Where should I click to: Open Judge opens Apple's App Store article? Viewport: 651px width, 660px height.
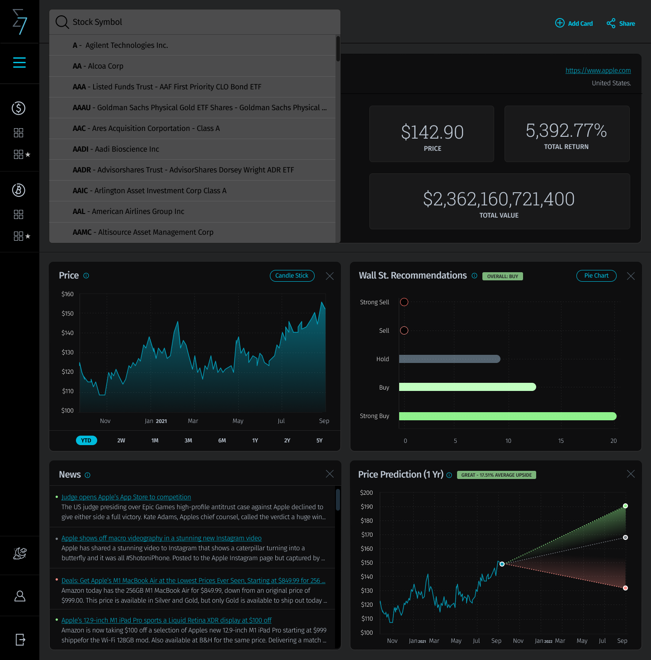[x=126, y=497]
